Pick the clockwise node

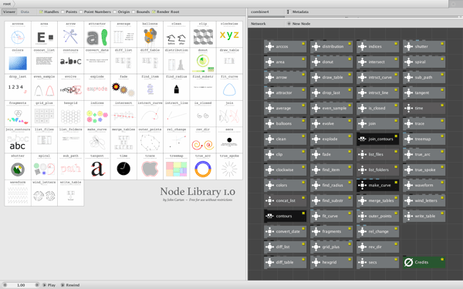click(x=285, y=170)
